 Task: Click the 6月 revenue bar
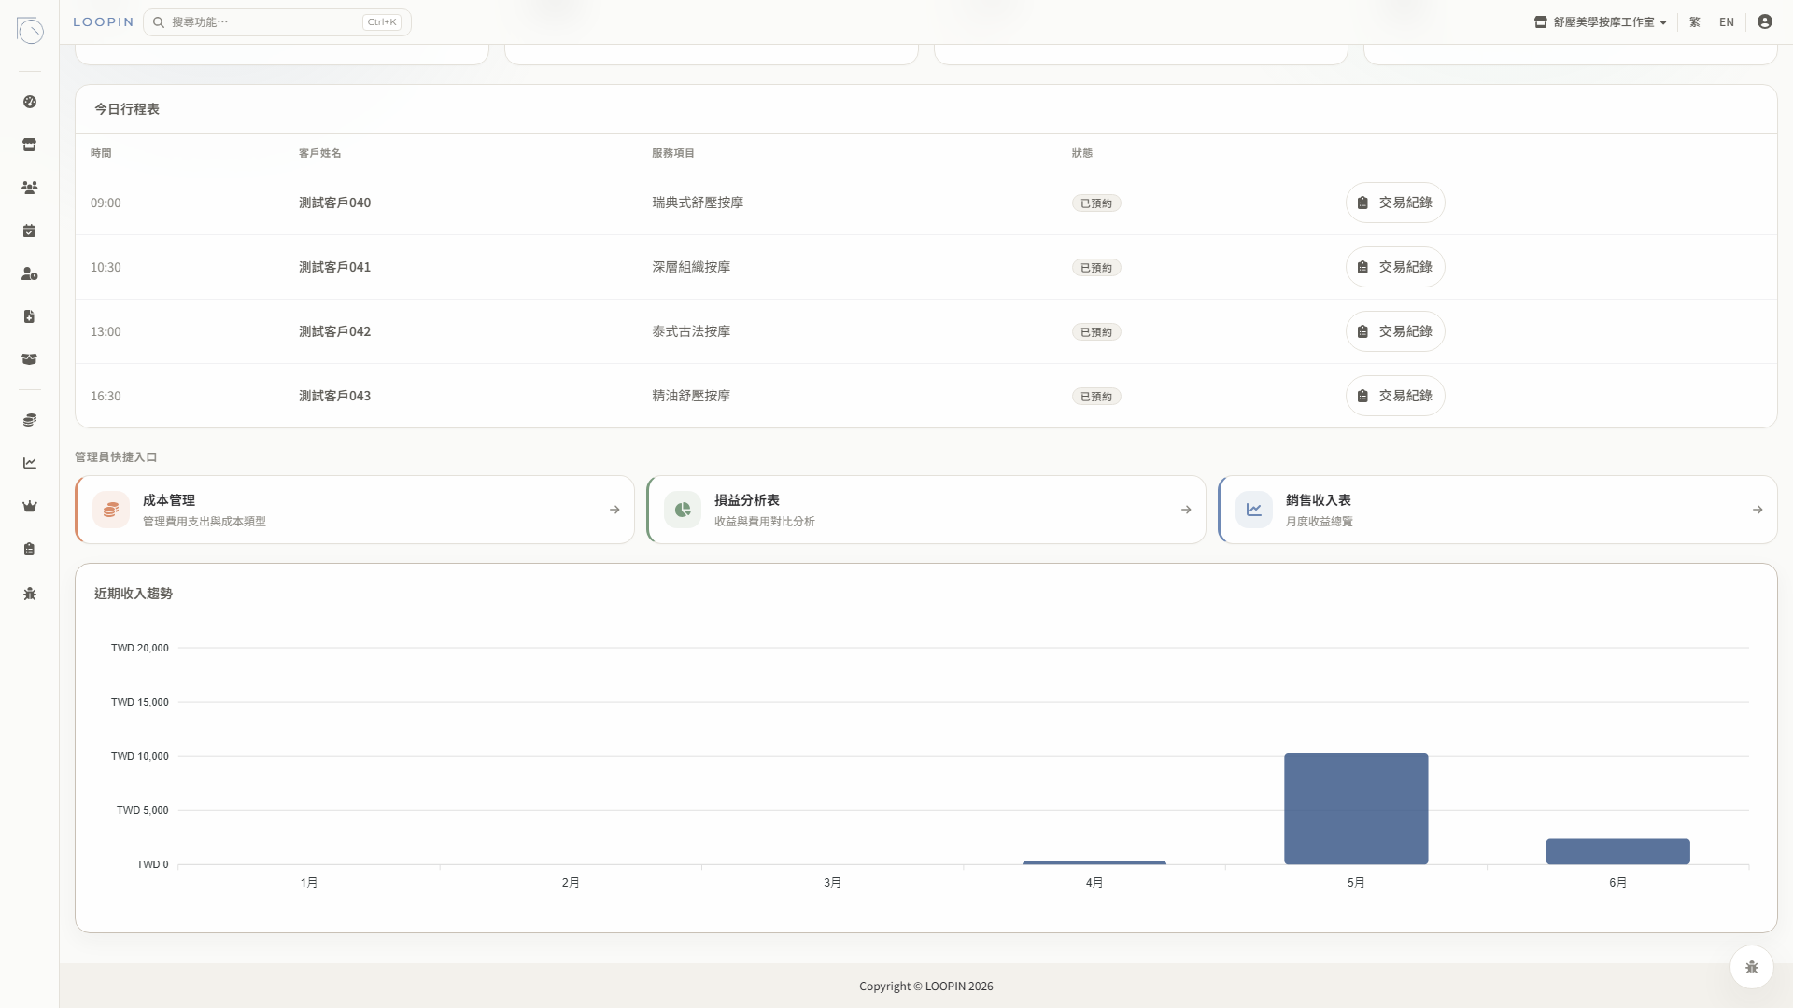coord(1617,851)
